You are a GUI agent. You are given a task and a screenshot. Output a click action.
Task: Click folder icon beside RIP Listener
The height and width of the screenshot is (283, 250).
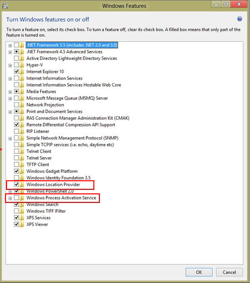[22, 131]
